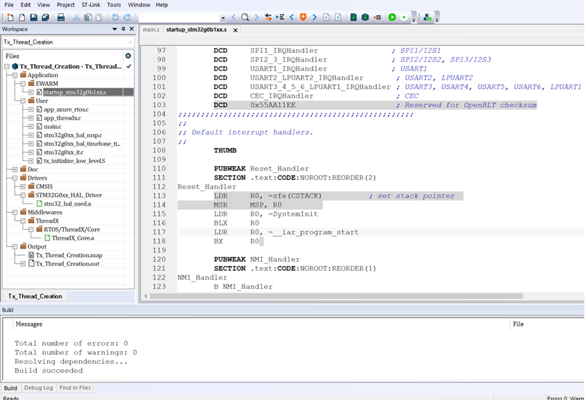Switch to the main.c editor tab
585x400 pixels.
point(151,29)
